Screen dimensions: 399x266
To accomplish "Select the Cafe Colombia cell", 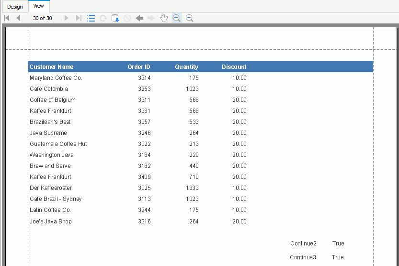I will [x=49, y=89].
